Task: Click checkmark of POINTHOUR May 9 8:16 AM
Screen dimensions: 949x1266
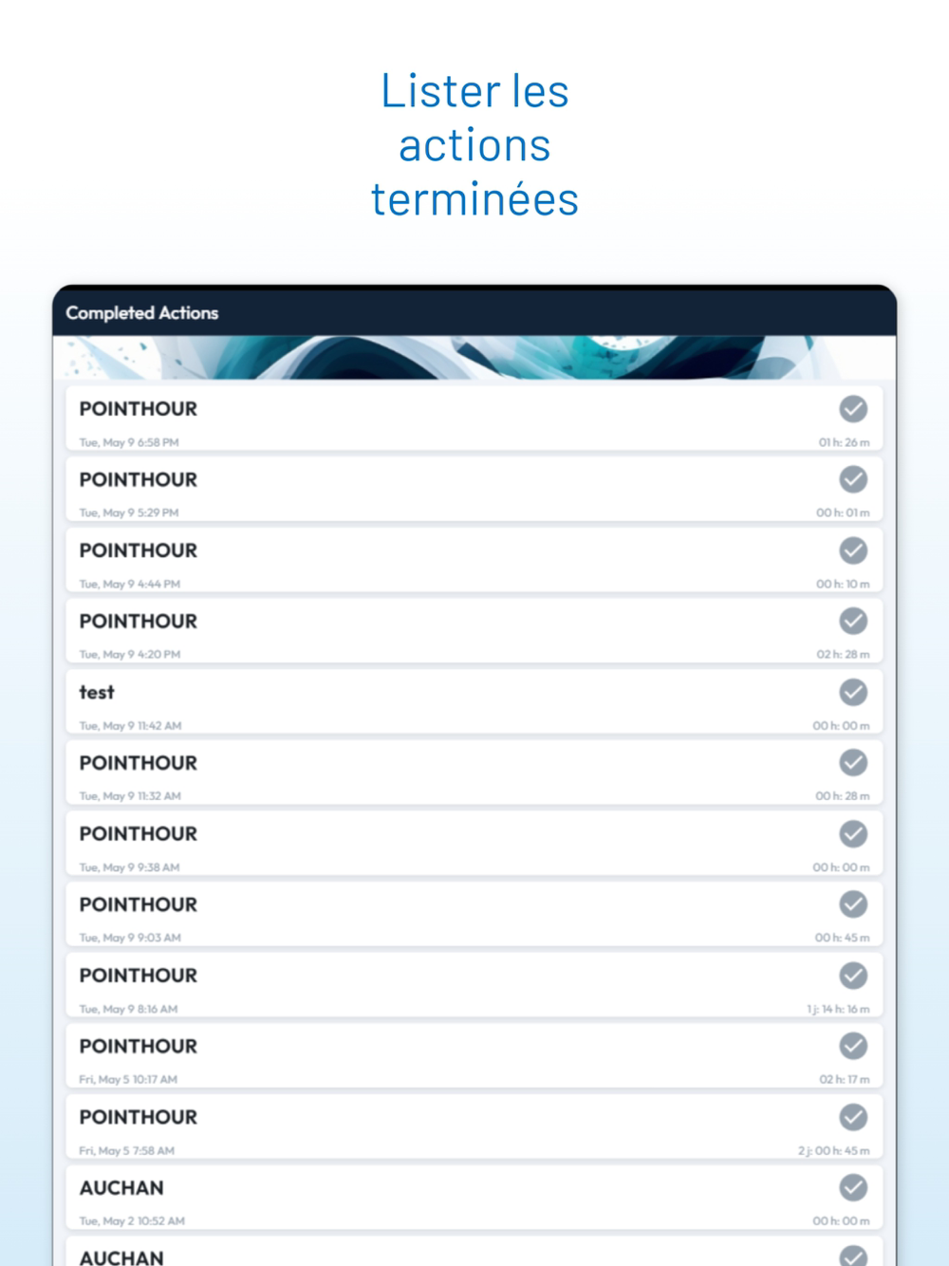Action: 853,975
